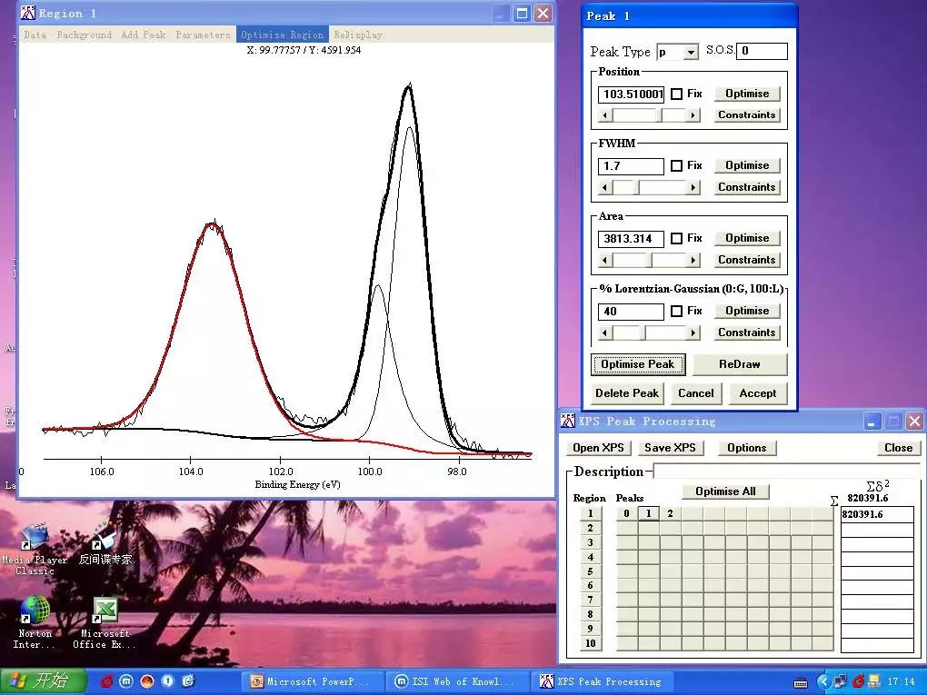This screenshot has width=927, height=695.
Task: Click Cancel in Peak 1 dialog
Action: (696, 393)
